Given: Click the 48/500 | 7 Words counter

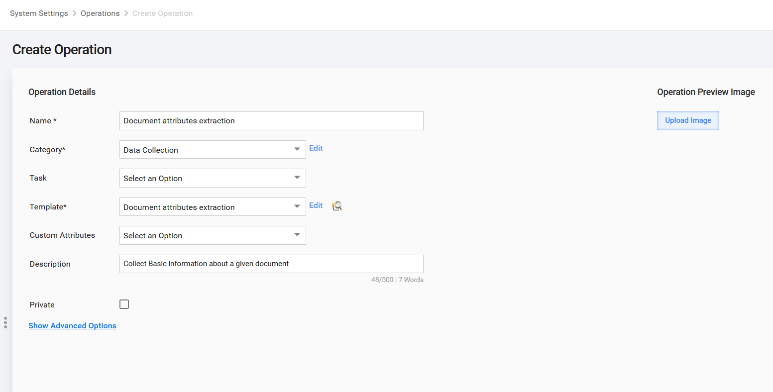Looking at the screenshot, I should [397, 280].
